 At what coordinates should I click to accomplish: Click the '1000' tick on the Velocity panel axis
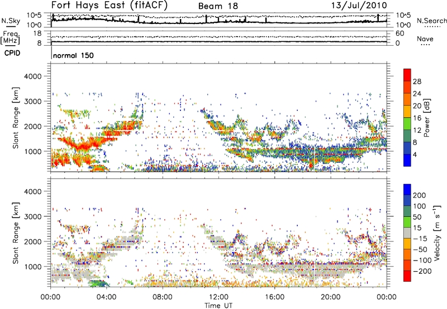coord(32,267)
